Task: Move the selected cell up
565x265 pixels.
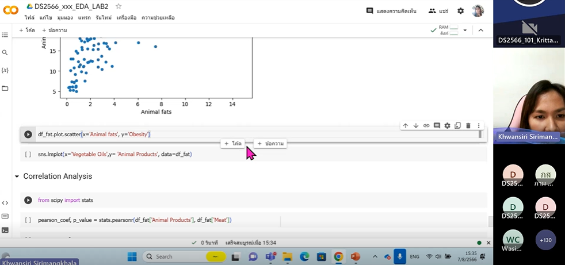Action: pos(405,125)
